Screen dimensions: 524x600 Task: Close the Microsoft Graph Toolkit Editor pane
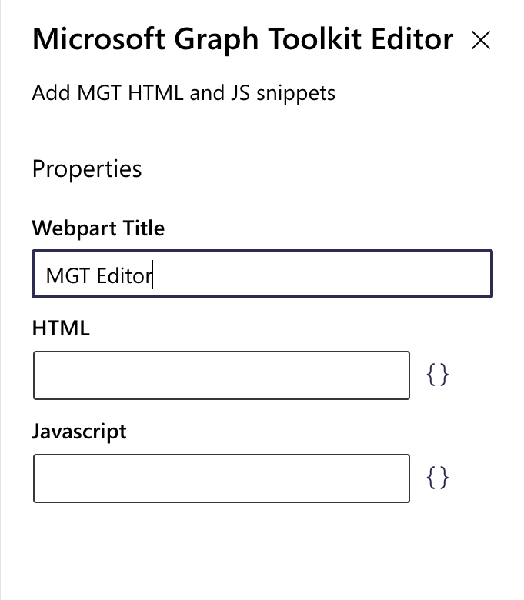(481, 41)
